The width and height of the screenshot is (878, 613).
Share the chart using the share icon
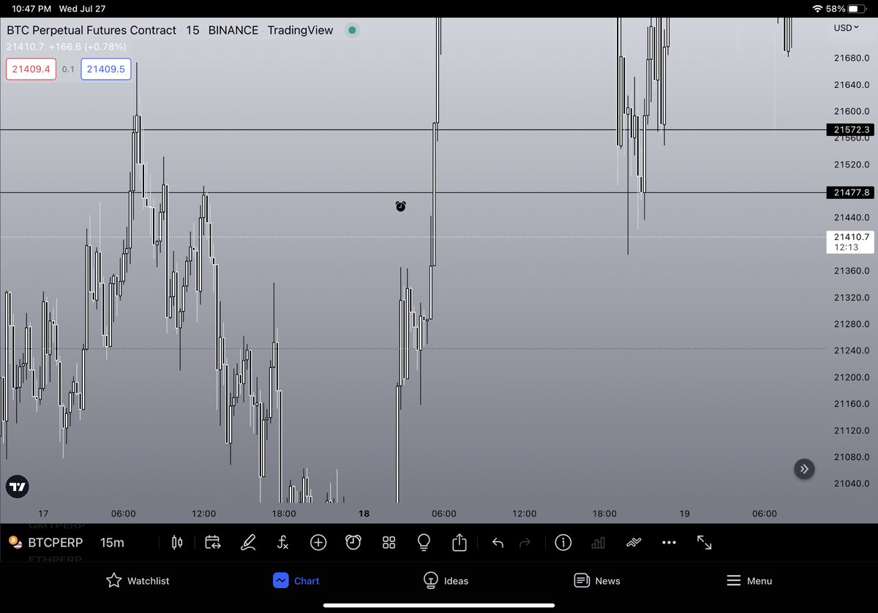459,542
